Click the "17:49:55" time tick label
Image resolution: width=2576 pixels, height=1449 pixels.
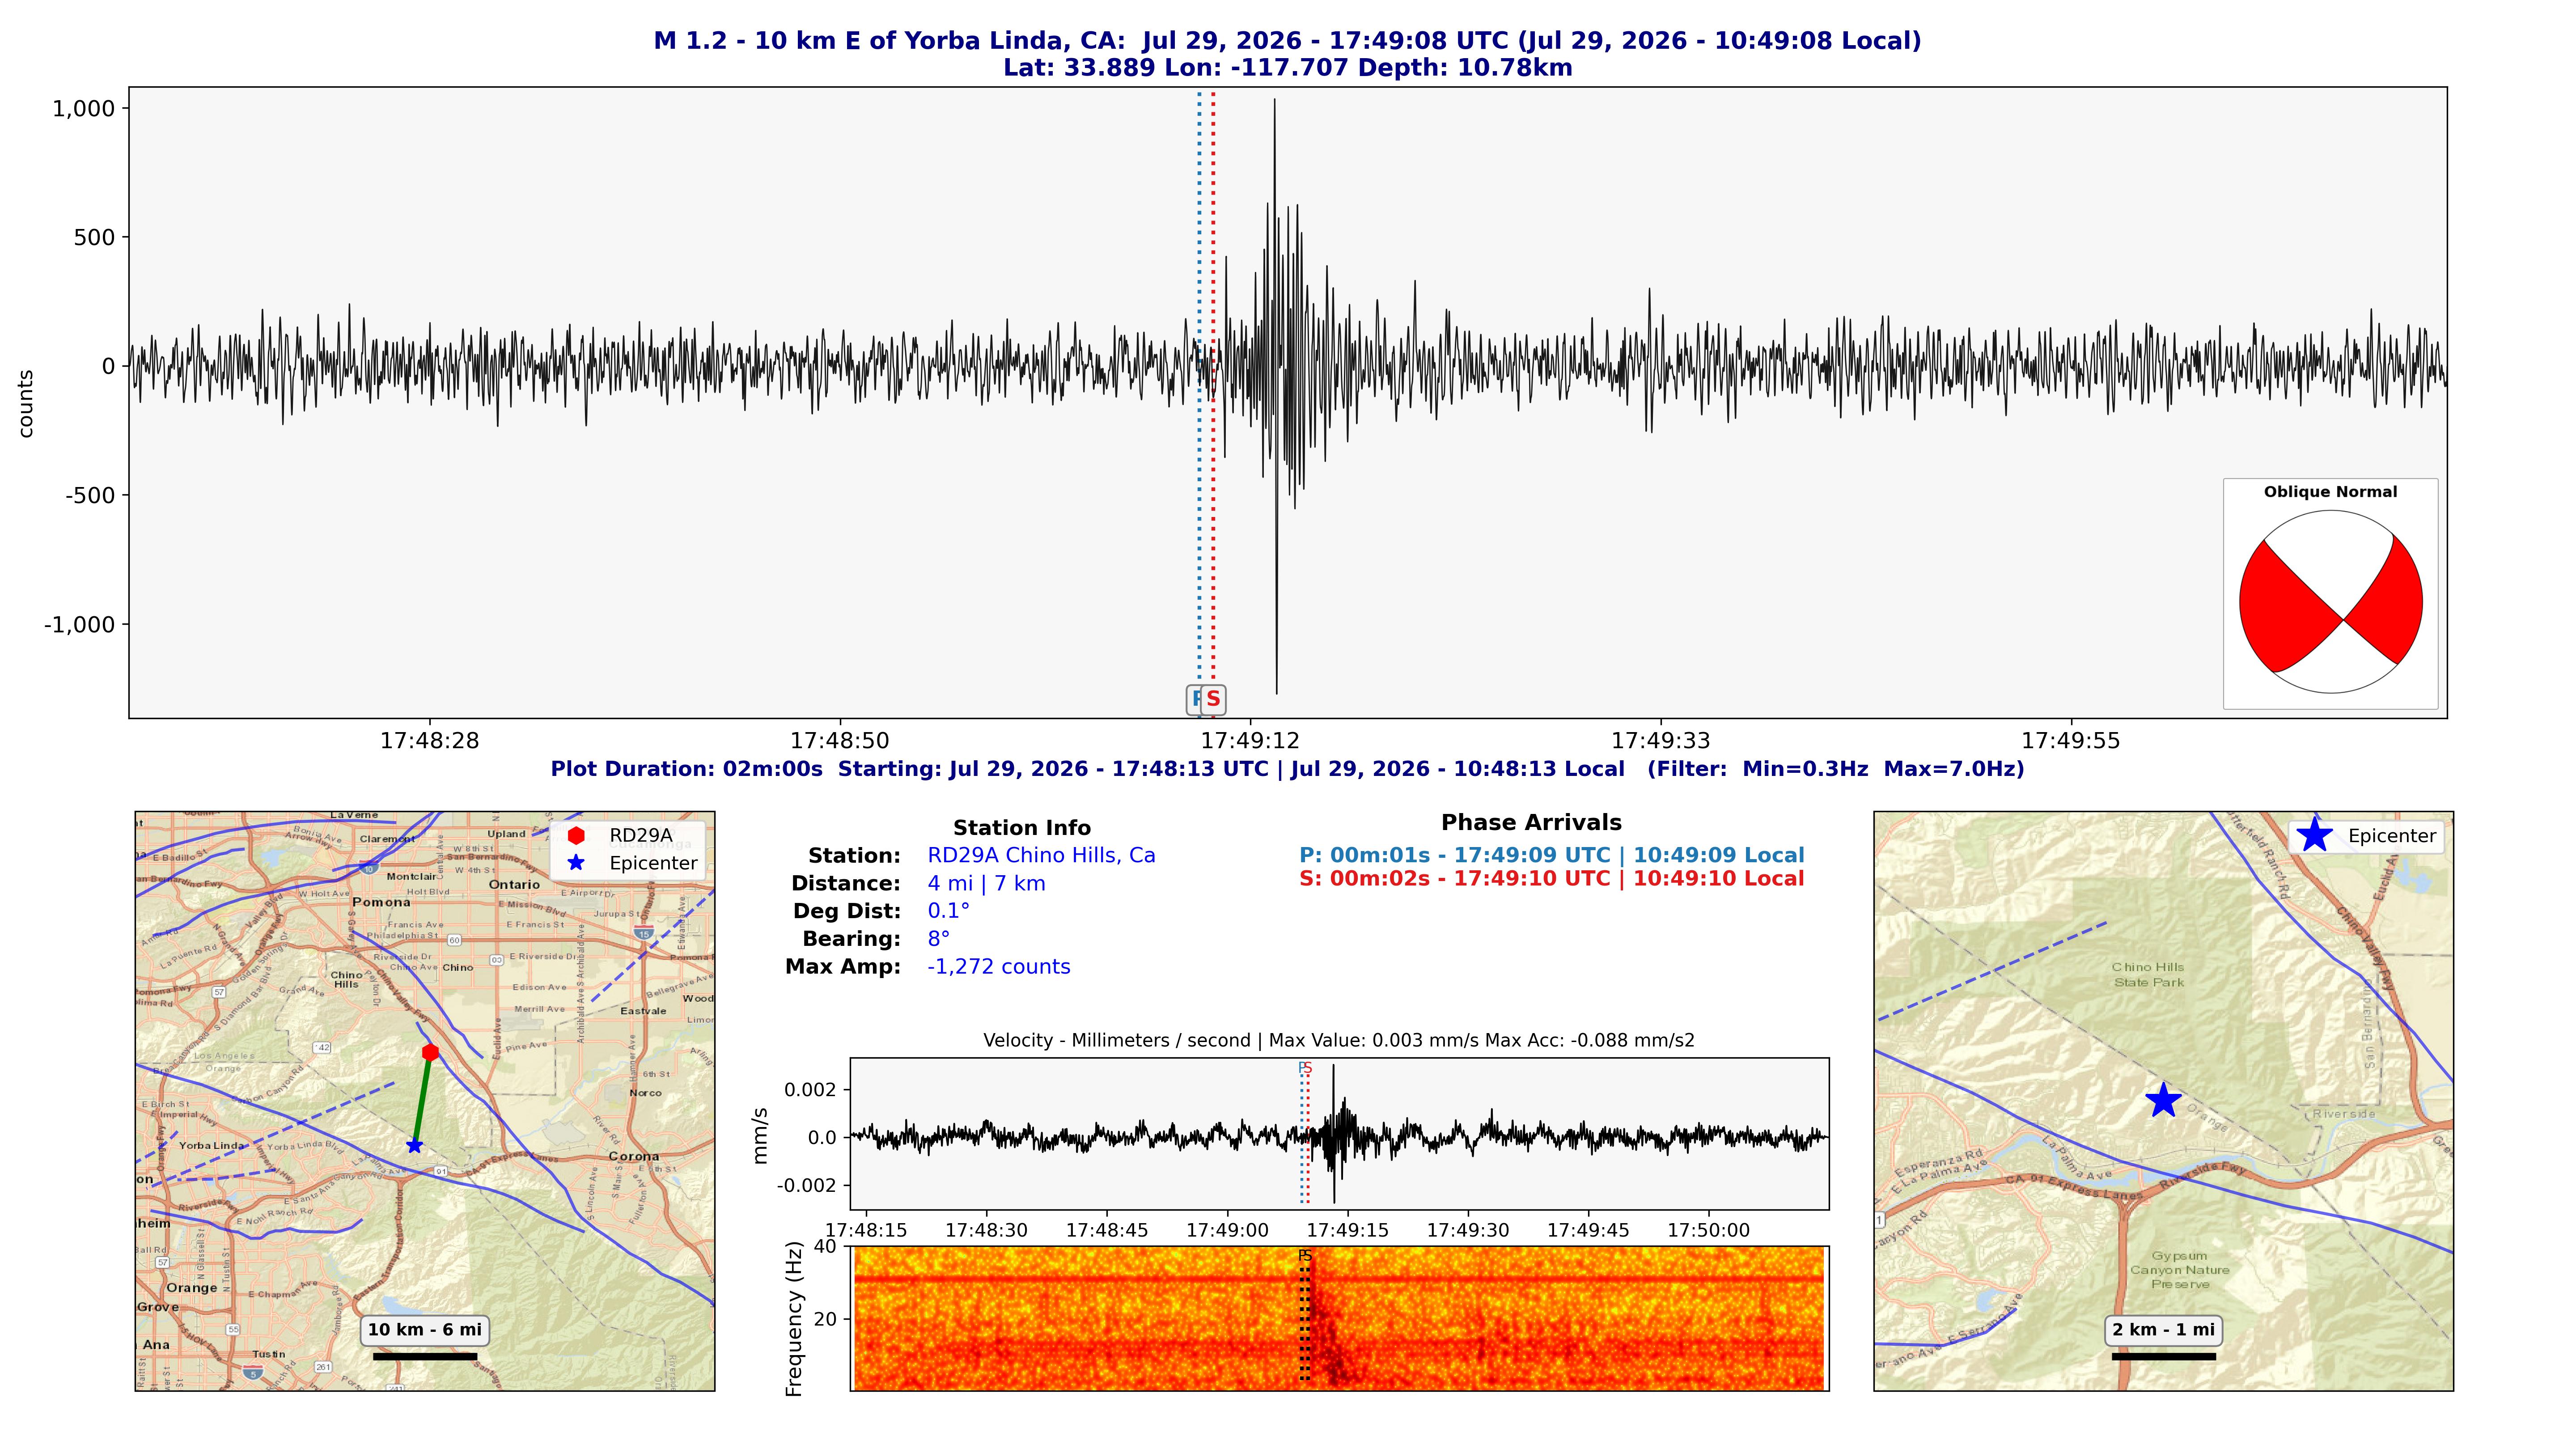[x=2071, y=741]
